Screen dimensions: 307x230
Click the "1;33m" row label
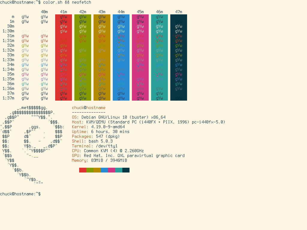tap(8, 60)
